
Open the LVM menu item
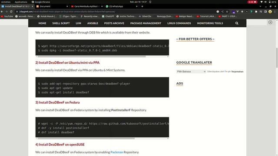click(x=78, y=23)
